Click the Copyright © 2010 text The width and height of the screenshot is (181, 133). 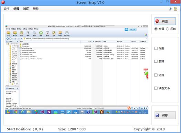click(149, 129)
